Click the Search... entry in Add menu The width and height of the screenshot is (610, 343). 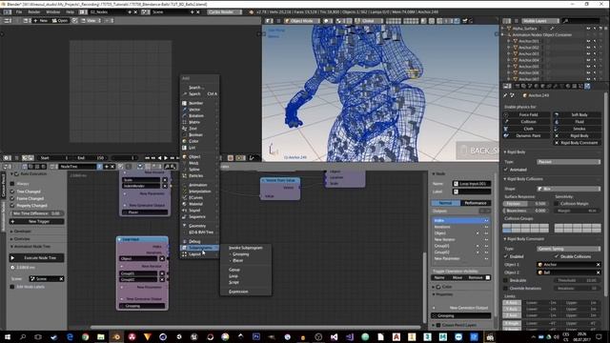(199, 88)
